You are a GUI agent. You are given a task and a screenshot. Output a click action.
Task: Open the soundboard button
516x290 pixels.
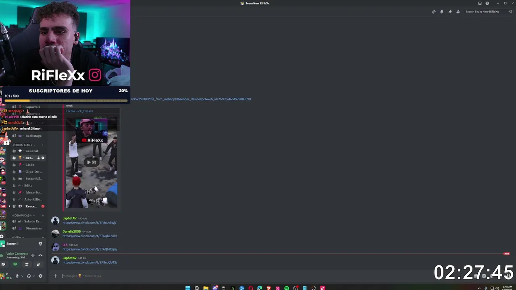[x=38, y=264]
